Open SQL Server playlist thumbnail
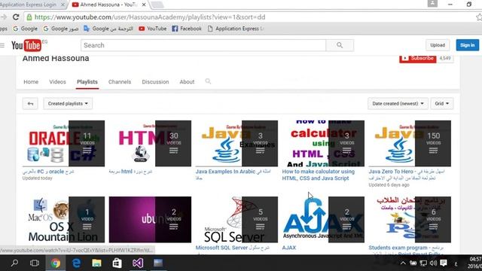The width and height of the screenshot is (482, 271). point(236,220)
